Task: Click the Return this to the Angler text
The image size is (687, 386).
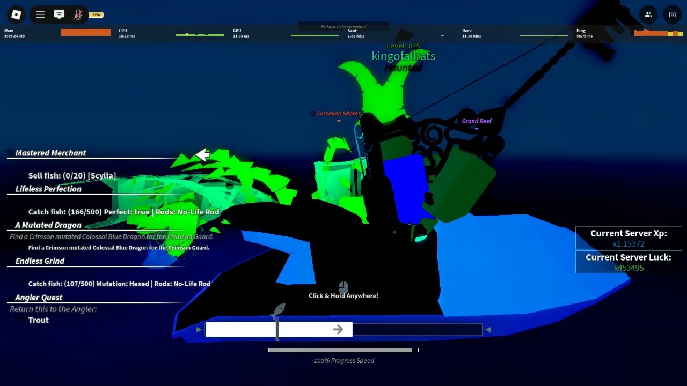Action: [x=53, y=309]
